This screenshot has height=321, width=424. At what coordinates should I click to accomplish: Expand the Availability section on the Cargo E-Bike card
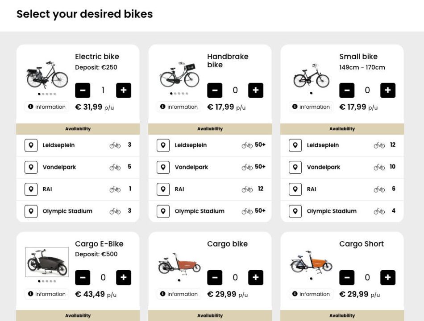(x=78, y=316)
